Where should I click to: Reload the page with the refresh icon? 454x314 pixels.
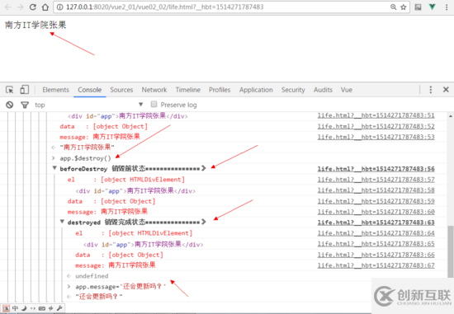(x=33, y=7)
